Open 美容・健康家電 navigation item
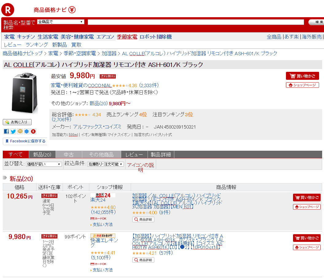 [77, 37]
